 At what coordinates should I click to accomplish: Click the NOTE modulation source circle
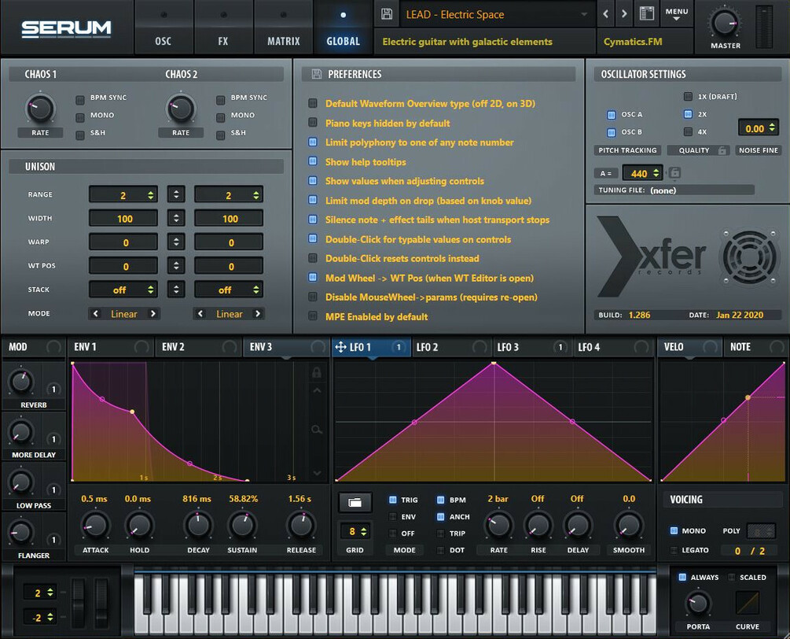(777, 347)
